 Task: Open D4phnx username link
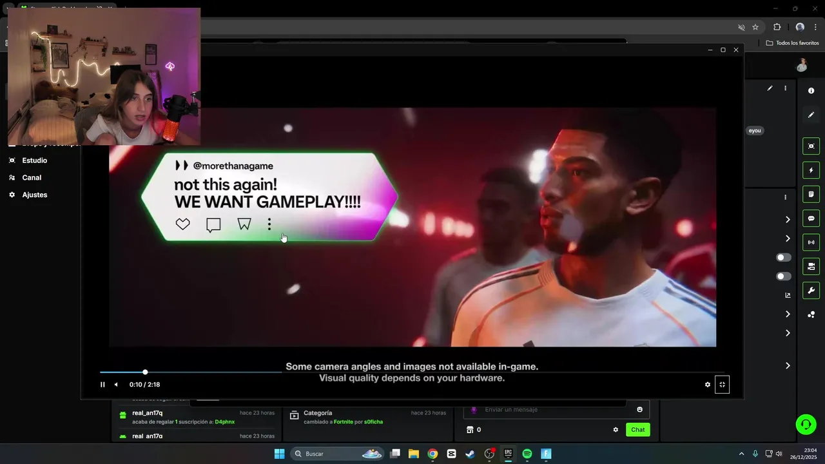[225, 422]
